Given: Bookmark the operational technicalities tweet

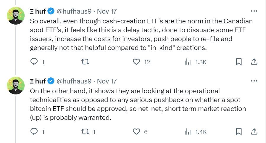Looking at the screenshot, I should [239, 132].
